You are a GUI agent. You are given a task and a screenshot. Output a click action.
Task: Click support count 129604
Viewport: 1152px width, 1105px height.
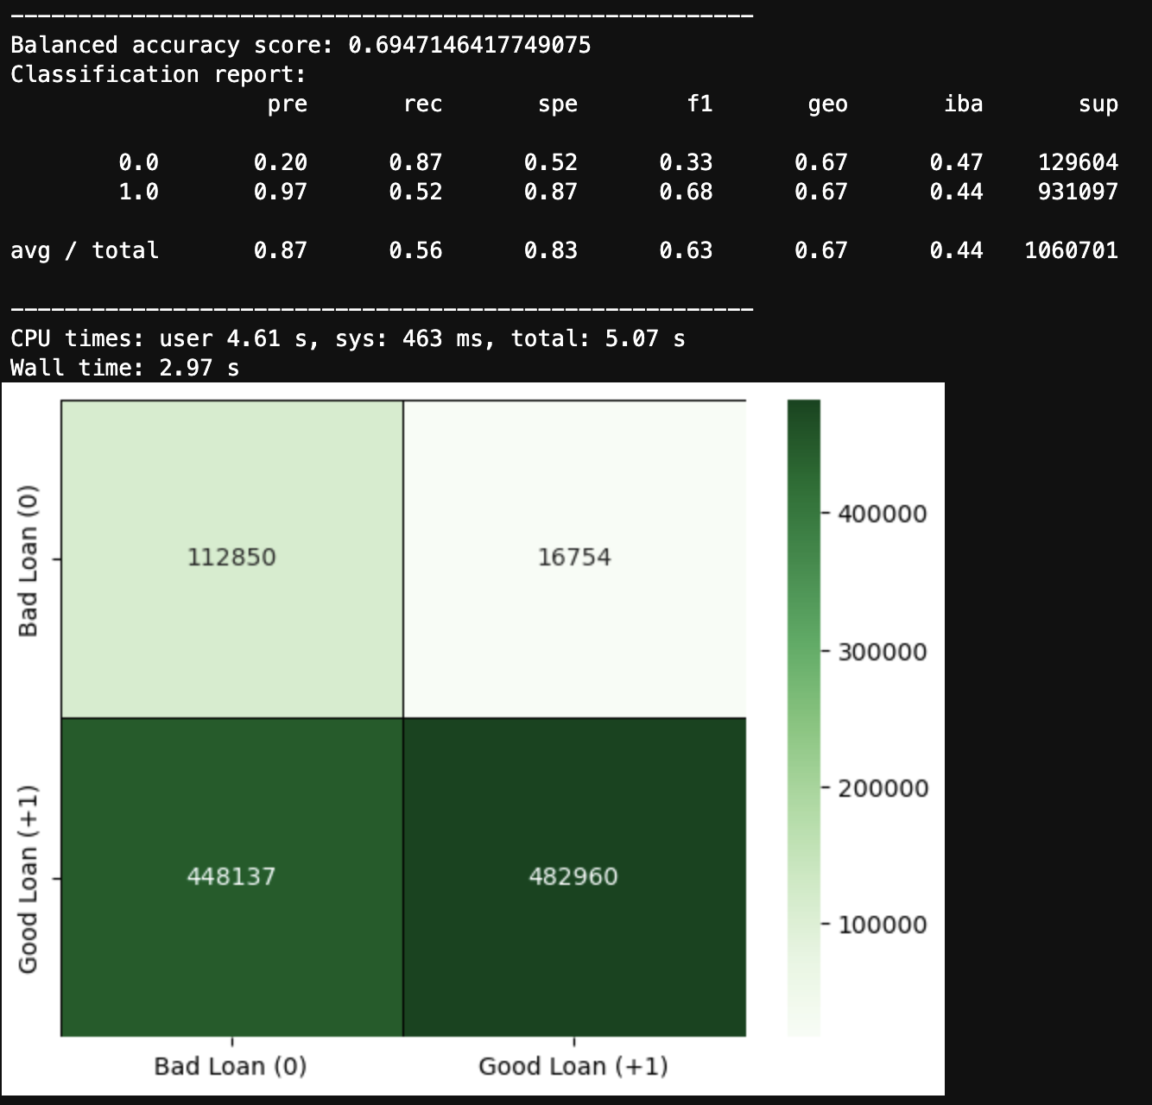click(1078, 162)
